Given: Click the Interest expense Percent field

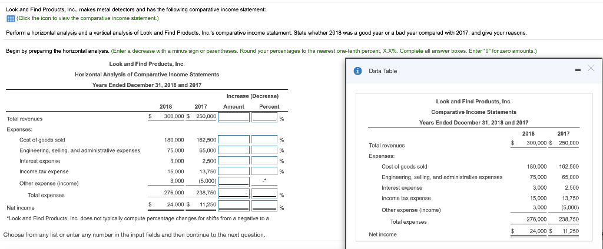Looking at the screenshot, I should point(264,161).
